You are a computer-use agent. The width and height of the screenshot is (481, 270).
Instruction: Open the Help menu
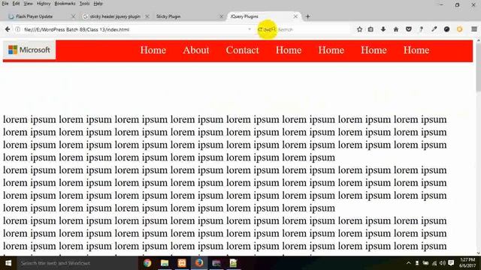98,4
